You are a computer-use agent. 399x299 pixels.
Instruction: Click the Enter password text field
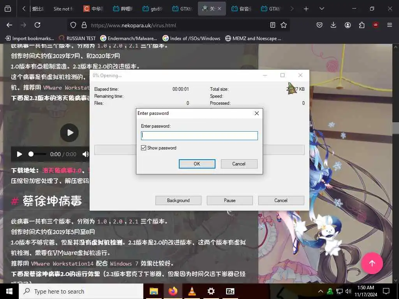199,135
